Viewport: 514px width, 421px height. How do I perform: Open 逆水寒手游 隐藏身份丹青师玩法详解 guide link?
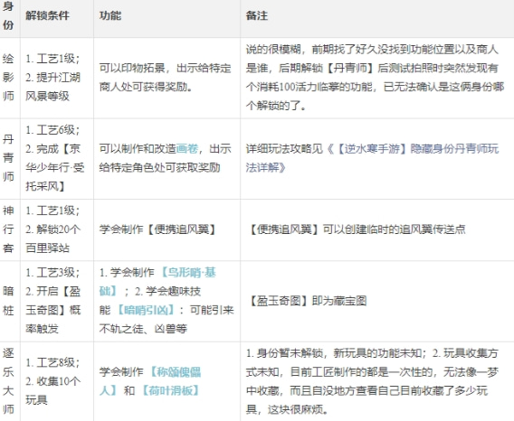tap(373, 158)
